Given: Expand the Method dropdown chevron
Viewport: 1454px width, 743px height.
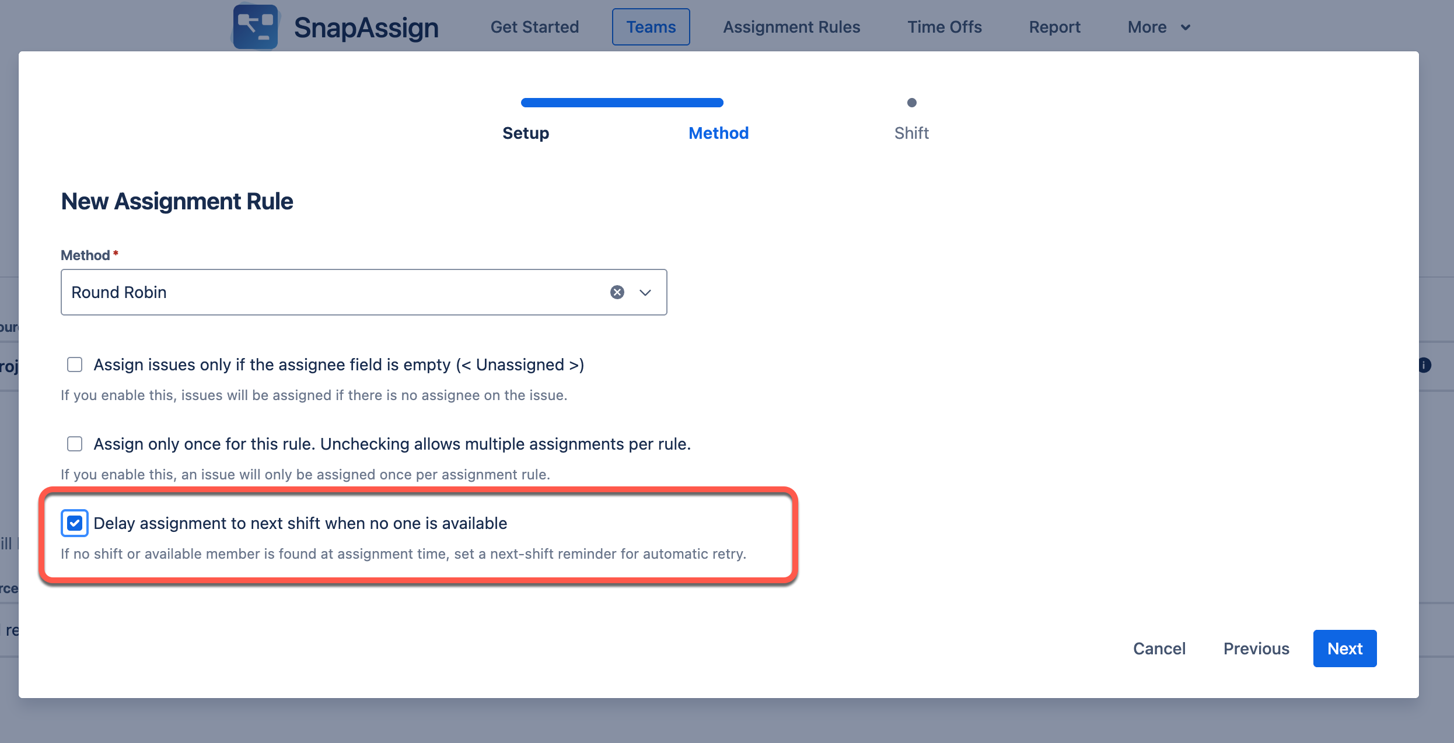Looking at the screenshot, I should pos(645,292).
